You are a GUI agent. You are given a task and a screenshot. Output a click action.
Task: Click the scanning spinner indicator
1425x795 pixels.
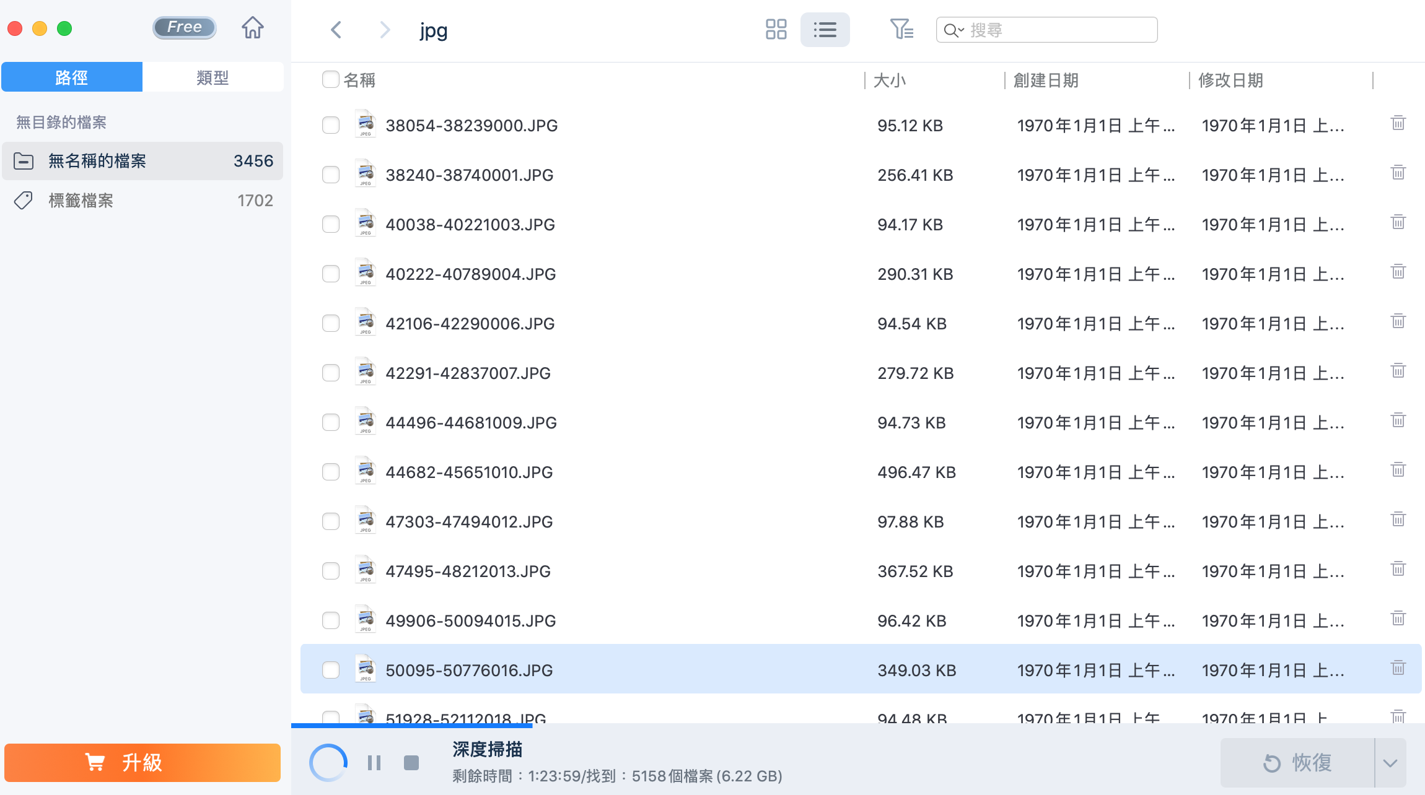tap(328, 763)
